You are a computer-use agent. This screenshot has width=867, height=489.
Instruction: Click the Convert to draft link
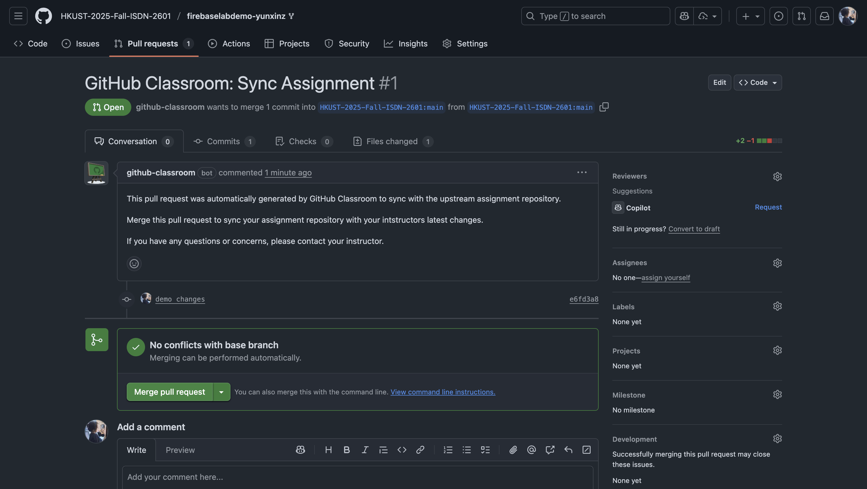click(694, 229)
